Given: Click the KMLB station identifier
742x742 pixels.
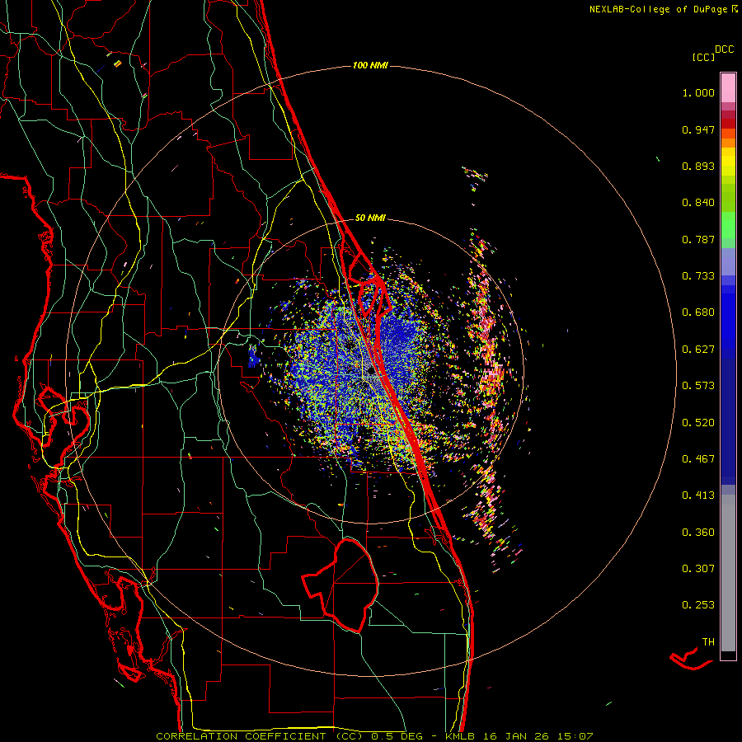Looking at the screenshot, I should pos(462,736).
